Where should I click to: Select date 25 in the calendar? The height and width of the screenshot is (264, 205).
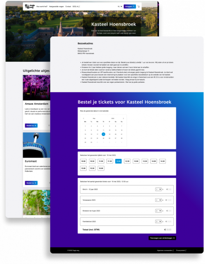[103, 138]
